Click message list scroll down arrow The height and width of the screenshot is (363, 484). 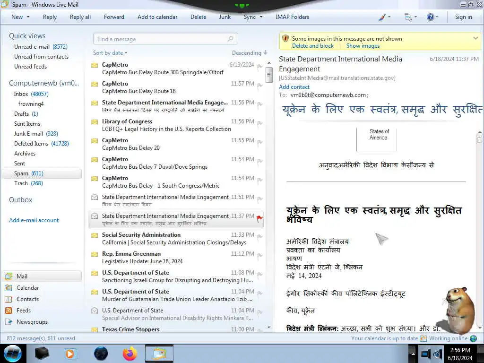pyautogui.click(x=269, y=327)
